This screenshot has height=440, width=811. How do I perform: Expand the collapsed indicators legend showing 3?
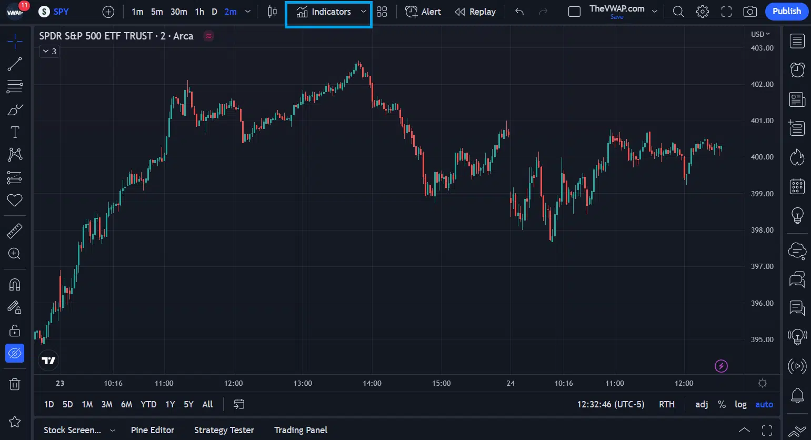click(x=49, y=51)
